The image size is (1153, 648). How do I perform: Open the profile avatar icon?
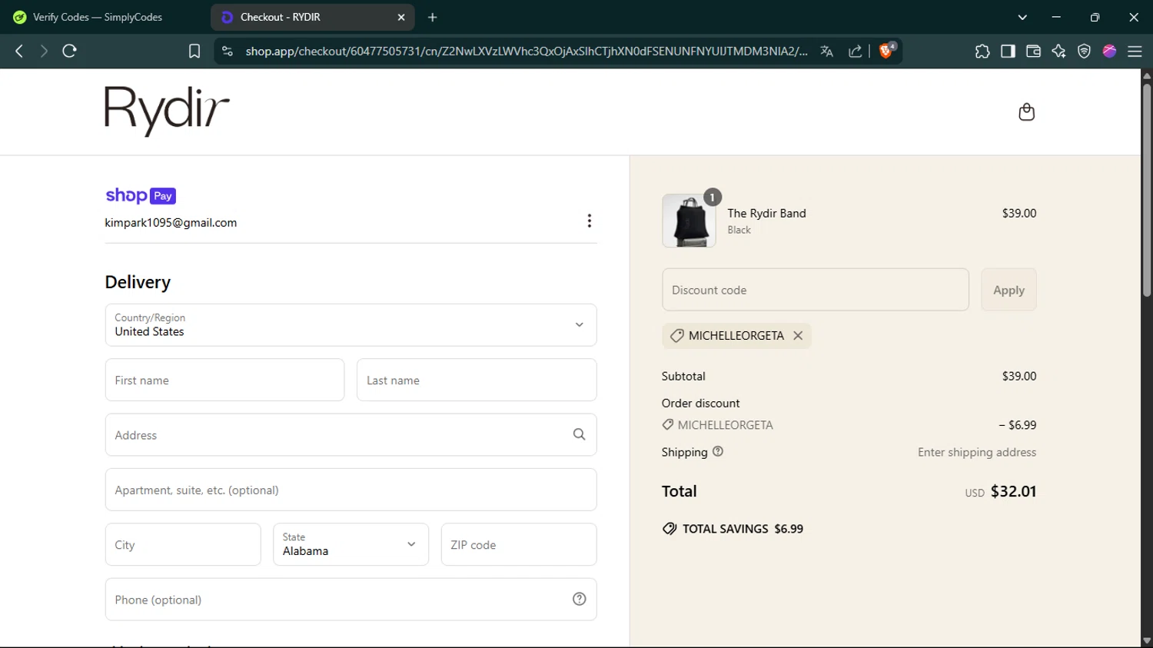coord(1109,51)
